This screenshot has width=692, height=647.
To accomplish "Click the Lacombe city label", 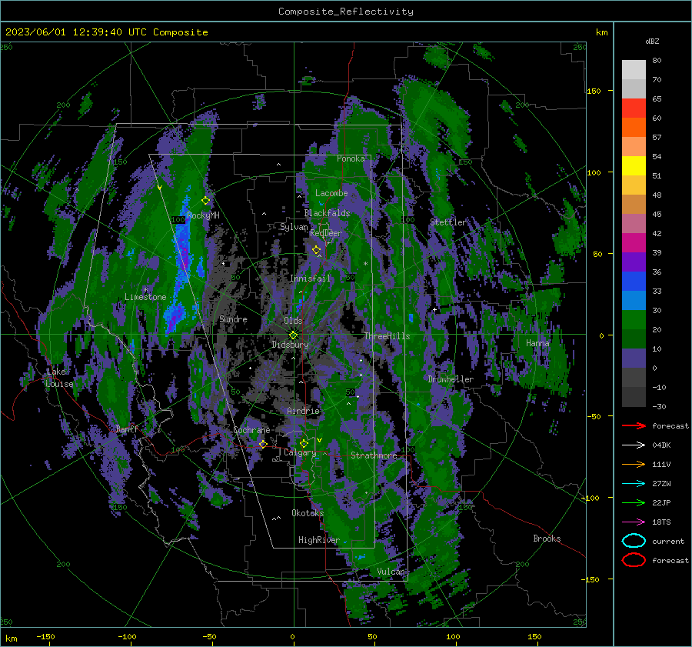I will click(331, 193).
